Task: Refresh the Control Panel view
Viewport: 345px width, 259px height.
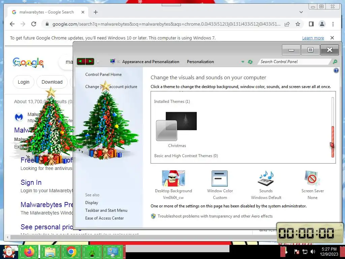Action: point(250,62)
